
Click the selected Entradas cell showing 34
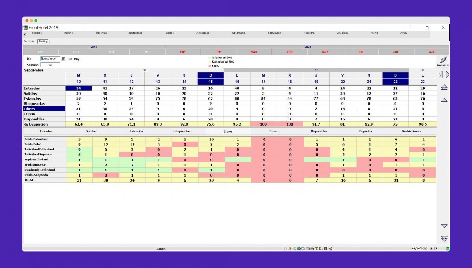pyautogui.click(x=79, y=88)
